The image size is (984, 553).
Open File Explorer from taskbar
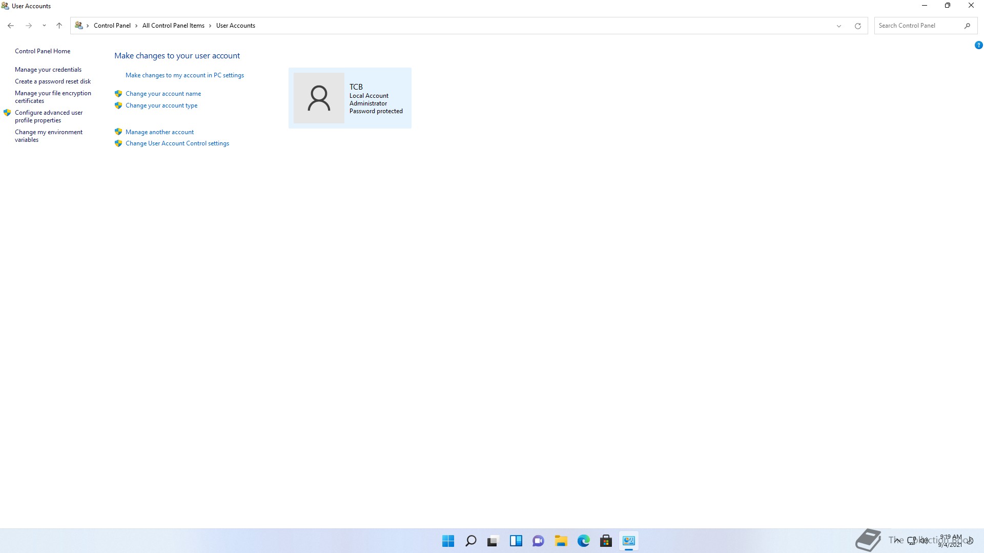561,541
